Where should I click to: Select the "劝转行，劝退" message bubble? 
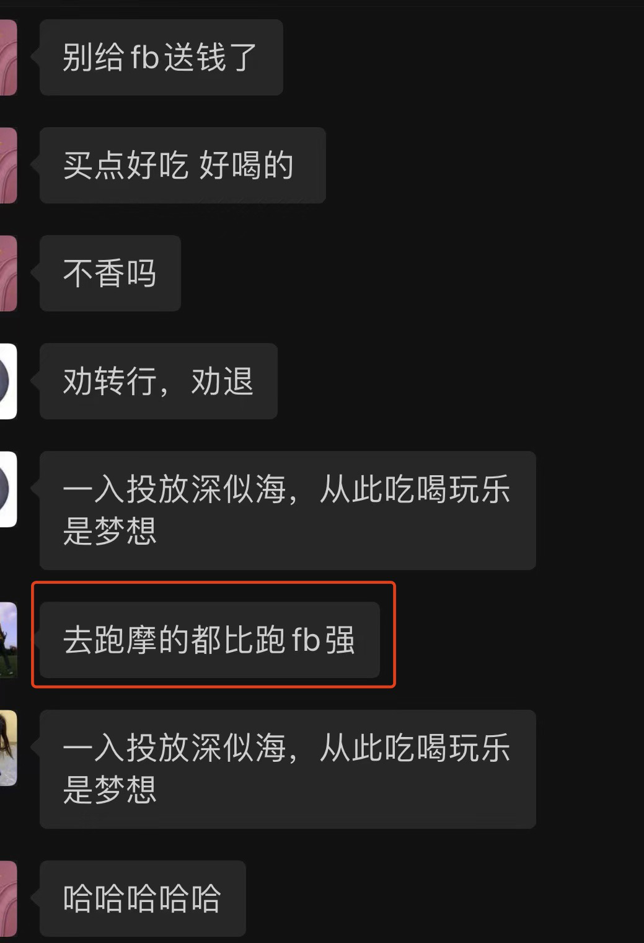pos(158,381)
